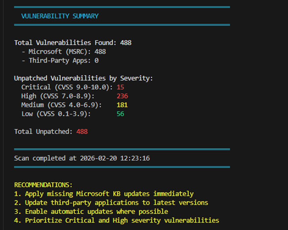Viewport: 288px width, 230px height.
Task: Click the yellow Medium count 181
Action: [122, 105]
